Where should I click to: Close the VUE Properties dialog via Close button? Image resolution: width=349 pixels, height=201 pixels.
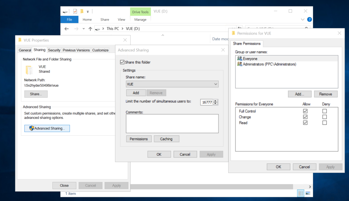(64, 186)
